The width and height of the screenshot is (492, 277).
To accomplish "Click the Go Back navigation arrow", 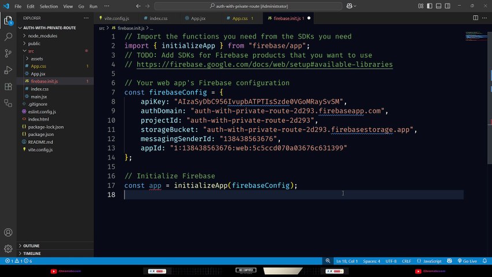I will click(138, 6).
